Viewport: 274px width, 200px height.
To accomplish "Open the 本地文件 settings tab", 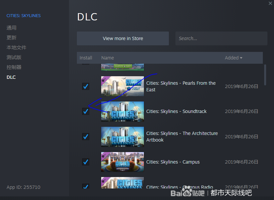I will point(16,48).
